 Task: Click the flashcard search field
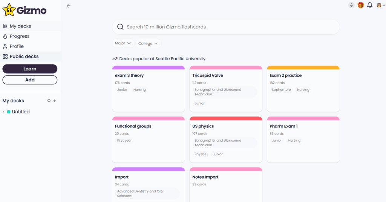coord(225,27)
